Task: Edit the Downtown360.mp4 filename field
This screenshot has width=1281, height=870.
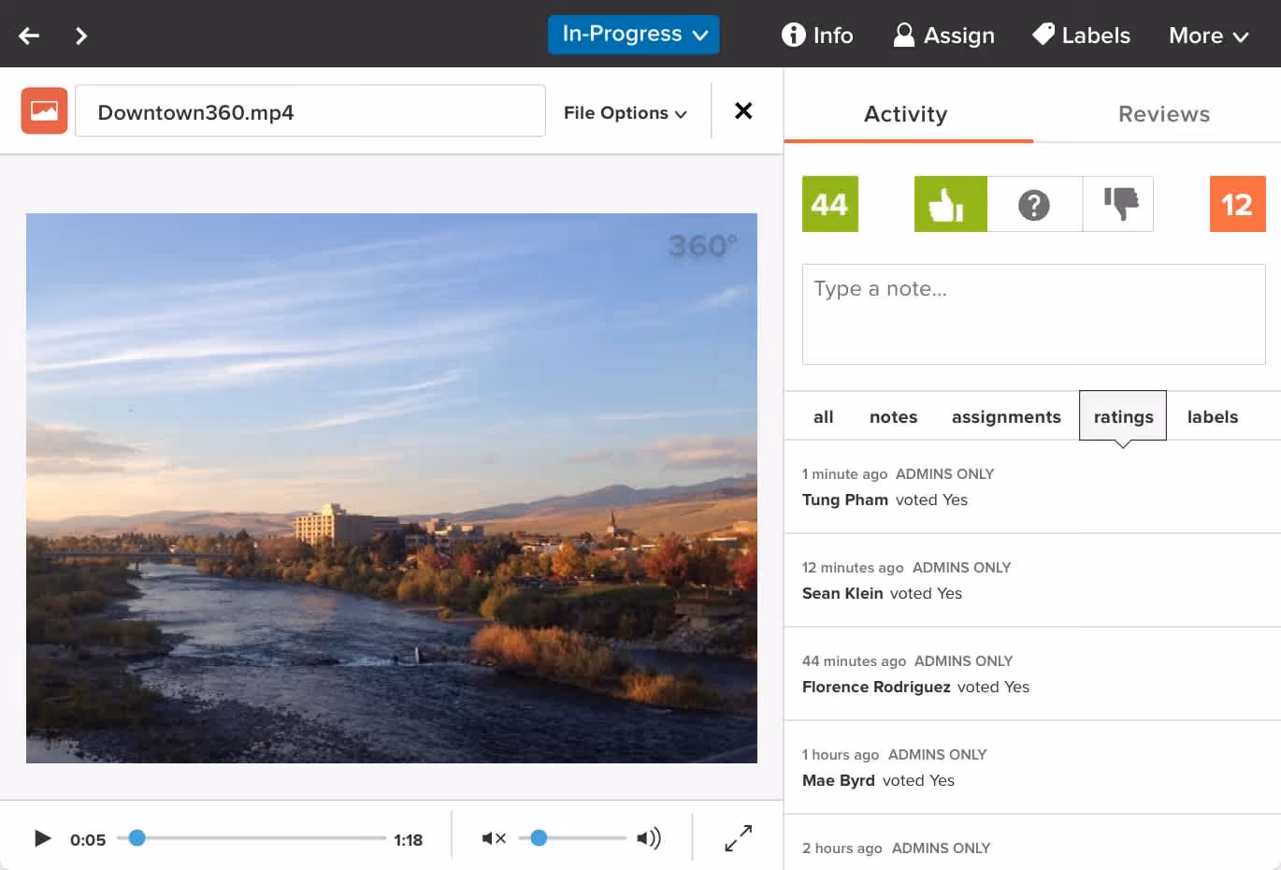Action: click(310, 111)
